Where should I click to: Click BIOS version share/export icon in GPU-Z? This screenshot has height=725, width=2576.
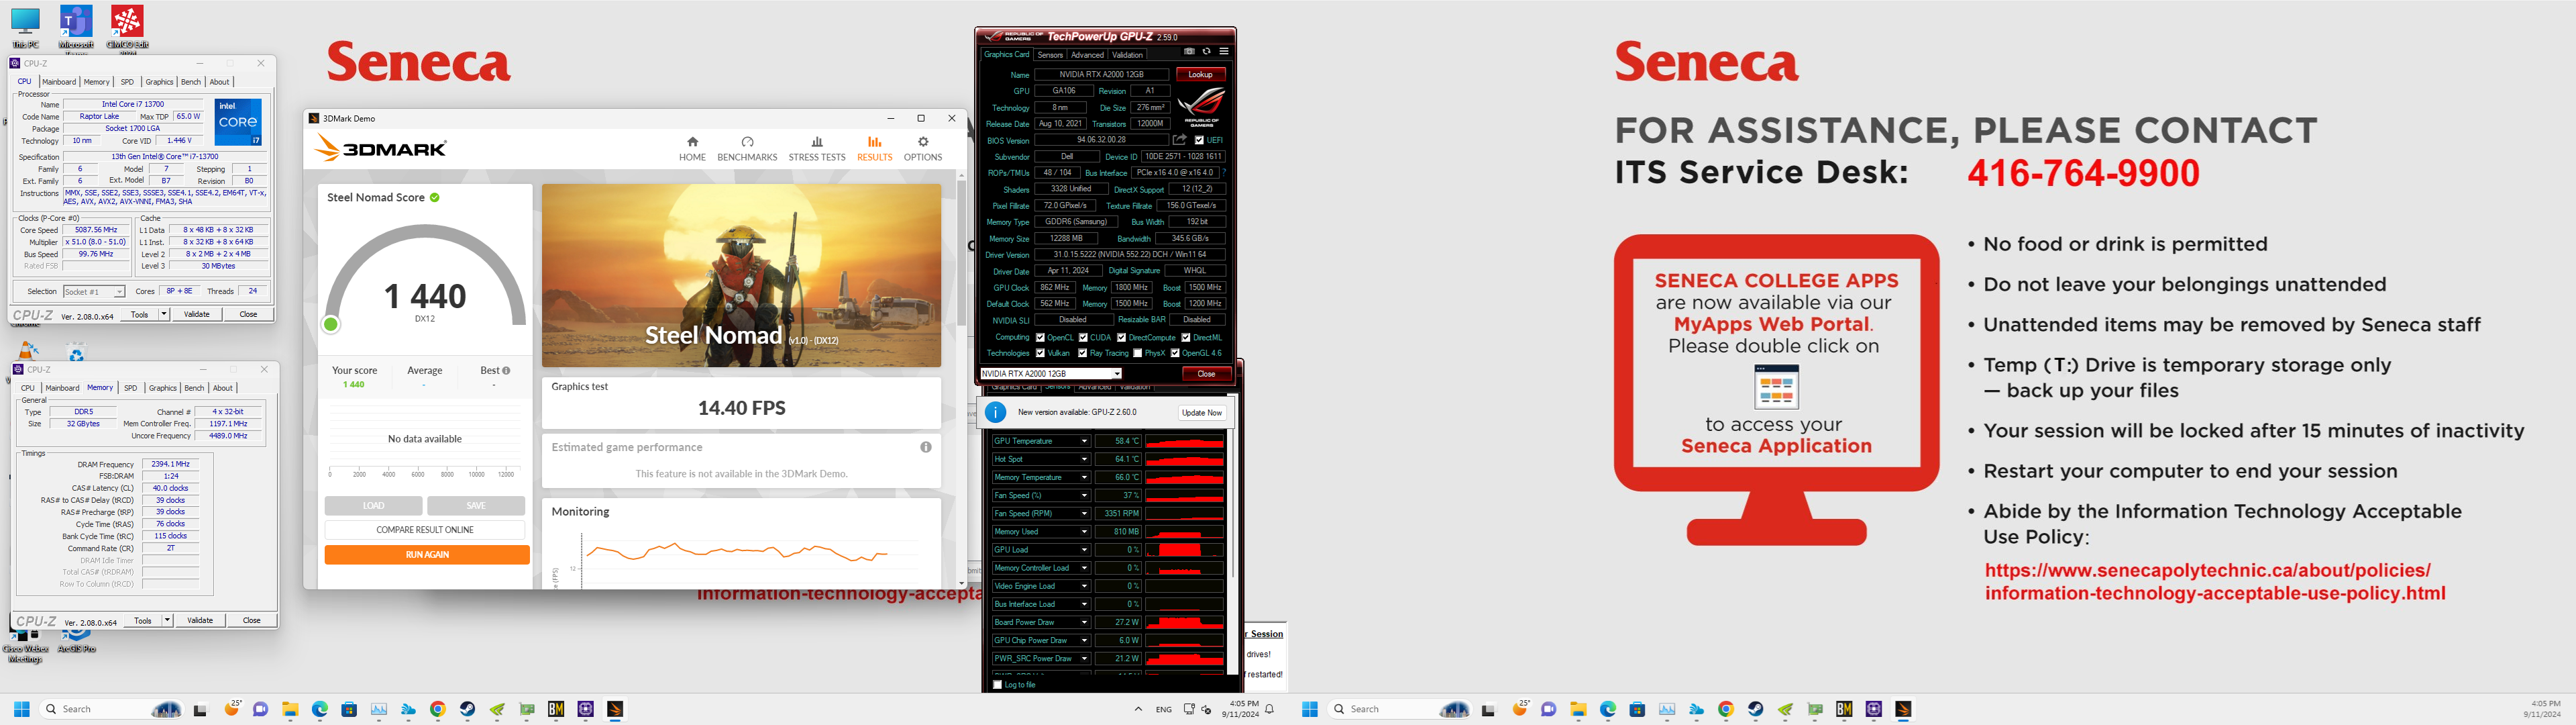click(1180, 140)
